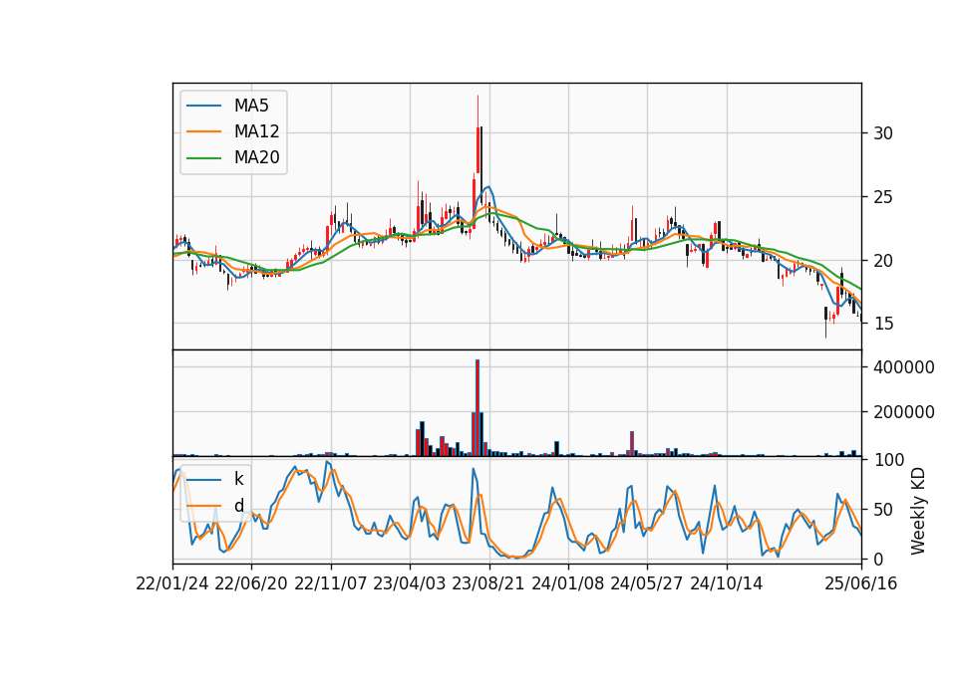This screenshot has height=687, width=957.
Task: Click the KD axis value 0
Action: pyautogui.click(x=878, y=559)
